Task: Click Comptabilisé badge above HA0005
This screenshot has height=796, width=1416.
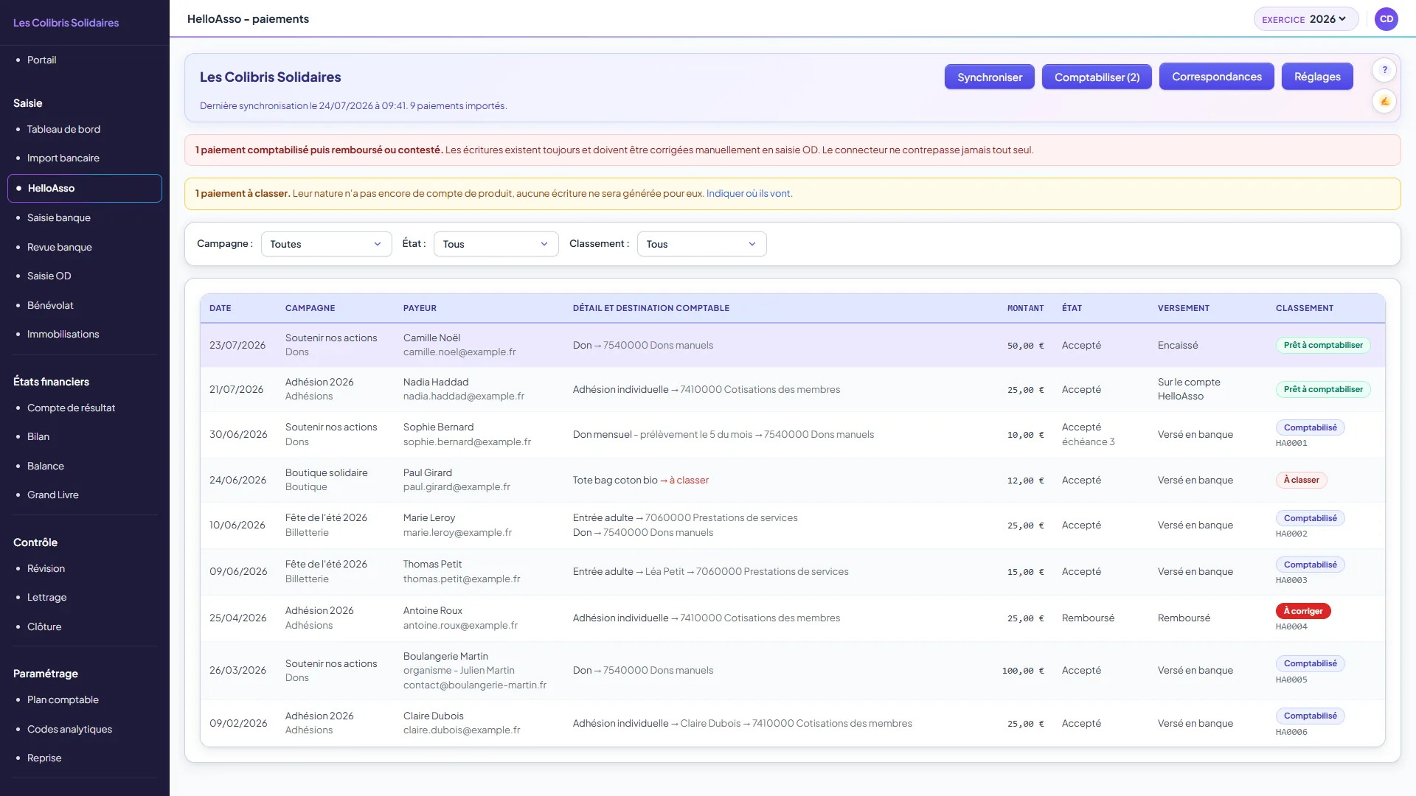Action: click(1310, 663)
